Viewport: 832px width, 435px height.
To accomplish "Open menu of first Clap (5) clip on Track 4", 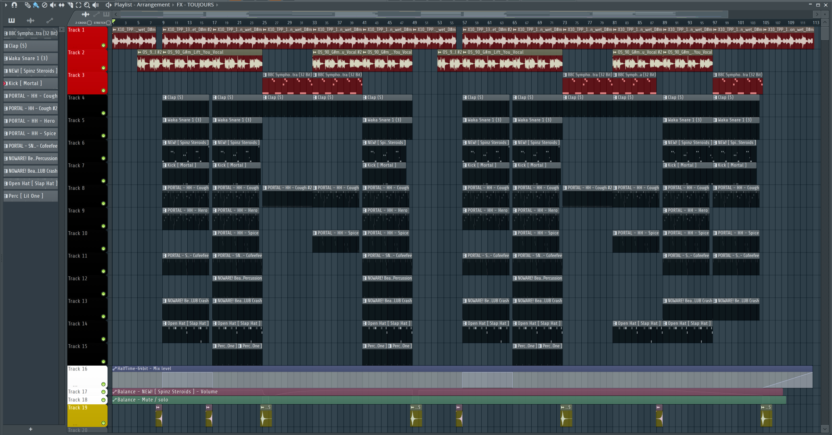I will click(x=165, y=97).
